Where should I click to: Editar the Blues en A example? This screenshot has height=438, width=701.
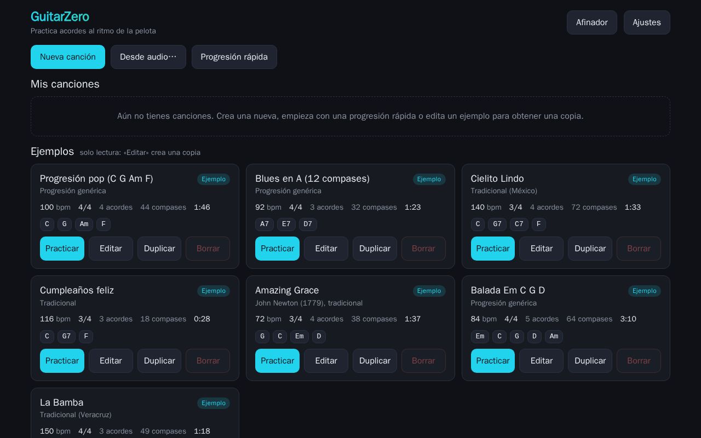pos(326,249)
